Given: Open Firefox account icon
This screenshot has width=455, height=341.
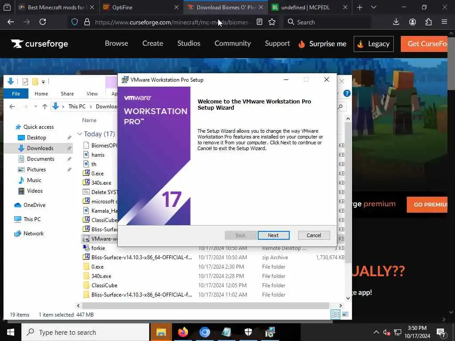Looking at the screenshot, I should click(x=412, y=22).
